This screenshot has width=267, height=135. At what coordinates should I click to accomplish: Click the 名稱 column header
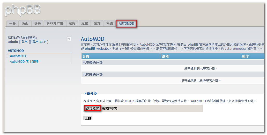click(121, 56)
